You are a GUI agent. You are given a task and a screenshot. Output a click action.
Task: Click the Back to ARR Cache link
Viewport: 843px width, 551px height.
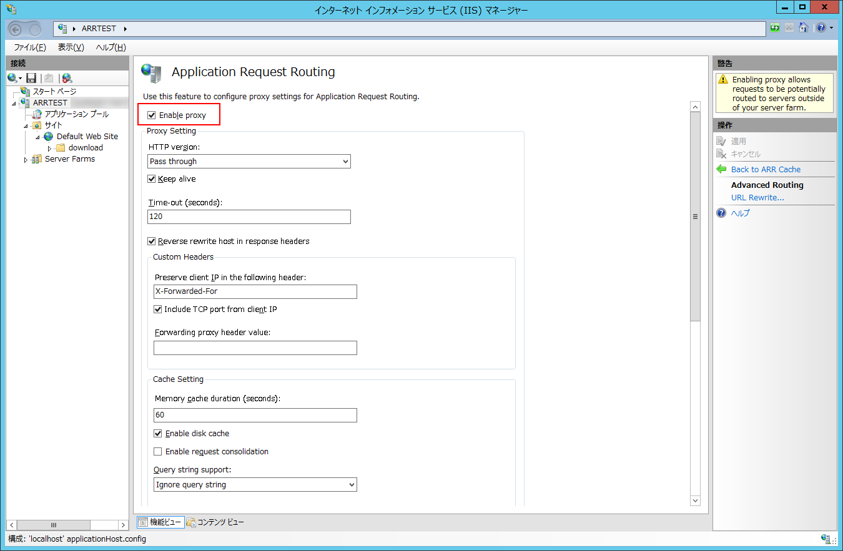[x=766, y=169]
